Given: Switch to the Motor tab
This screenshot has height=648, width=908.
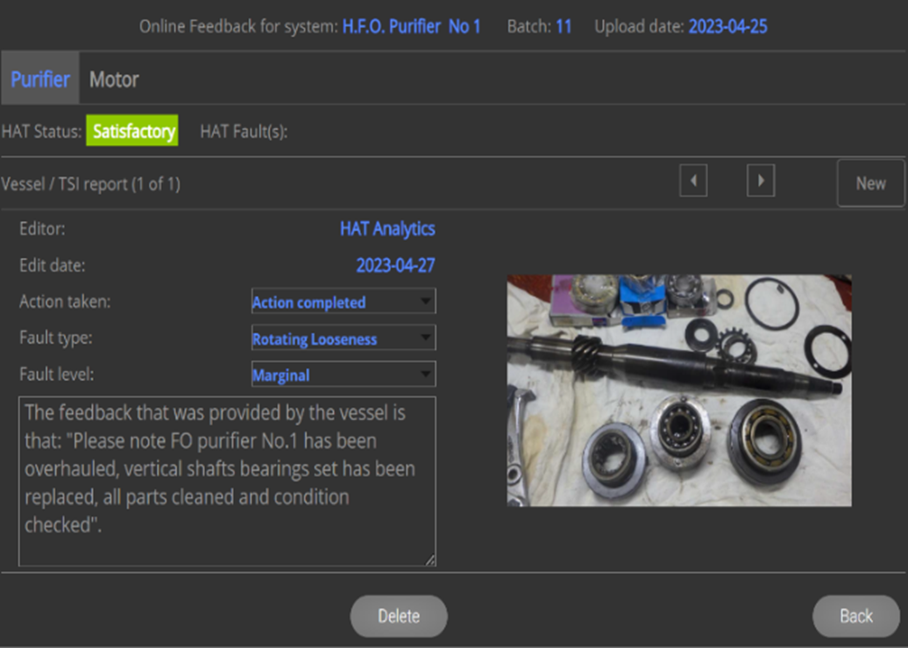Looking at the screenshot, I should coord(114,80).
